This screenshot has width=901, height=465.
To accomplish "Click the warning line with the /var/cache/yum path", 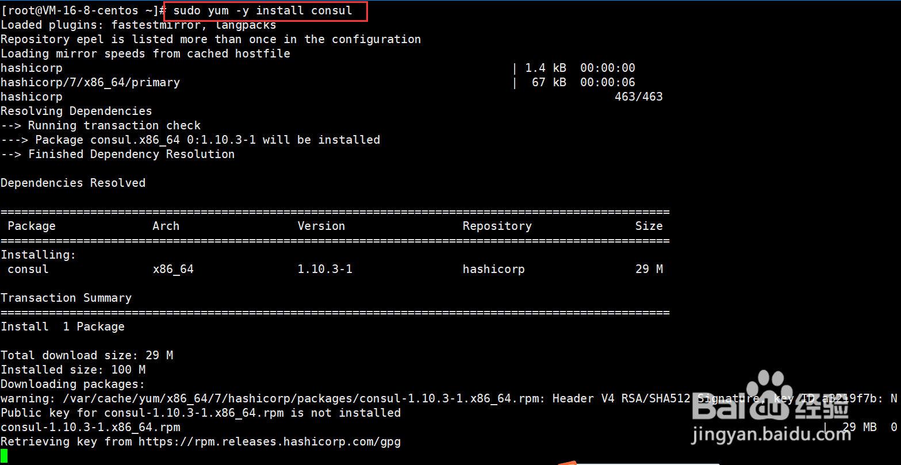I will click(x=449, y=399).
